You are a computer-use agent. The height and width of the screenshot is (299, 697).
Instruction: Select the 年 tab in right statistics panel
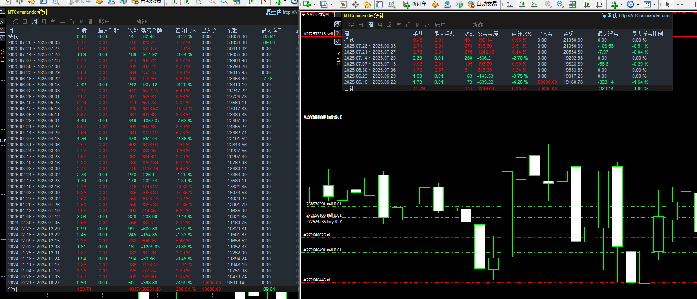(398, 25)
